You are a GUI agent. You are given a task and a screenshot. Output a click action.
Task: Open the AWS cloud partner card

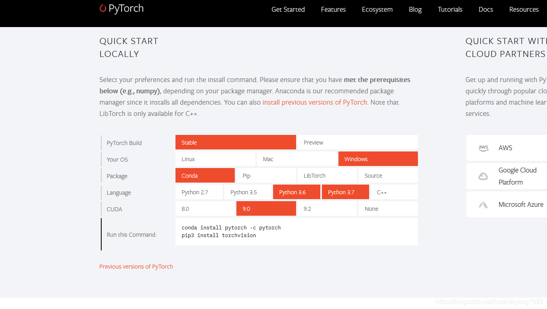[x=507, y=148]
